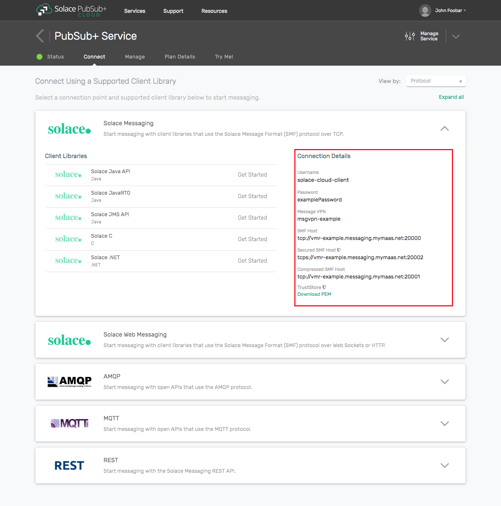Click the Download PEM link
This screenshot has width=501, height=506.
314,294
